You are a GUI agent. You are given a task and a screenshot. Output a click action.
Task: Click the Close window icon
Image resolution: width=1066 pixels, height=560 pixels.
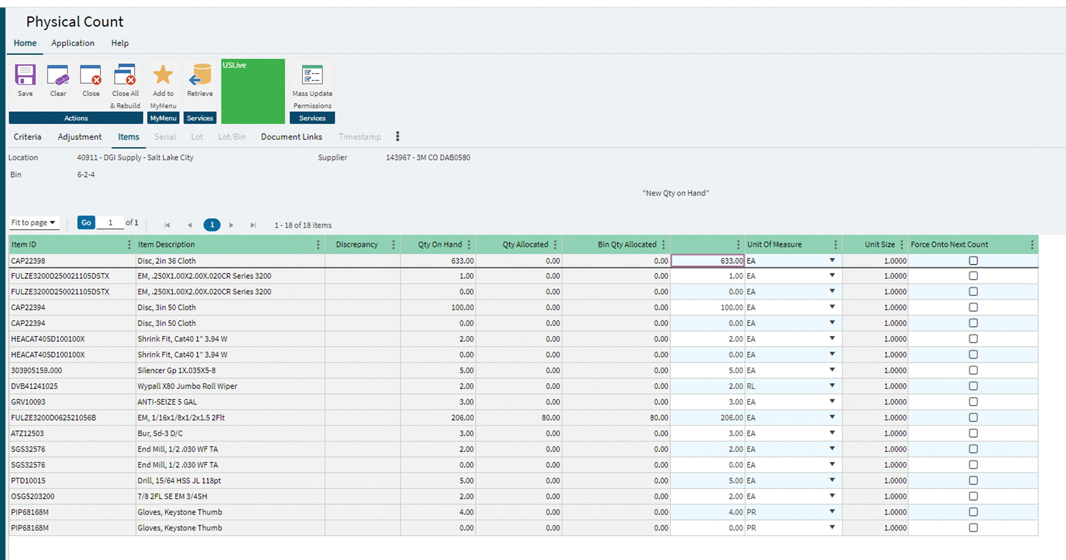(x=90, y=76)
